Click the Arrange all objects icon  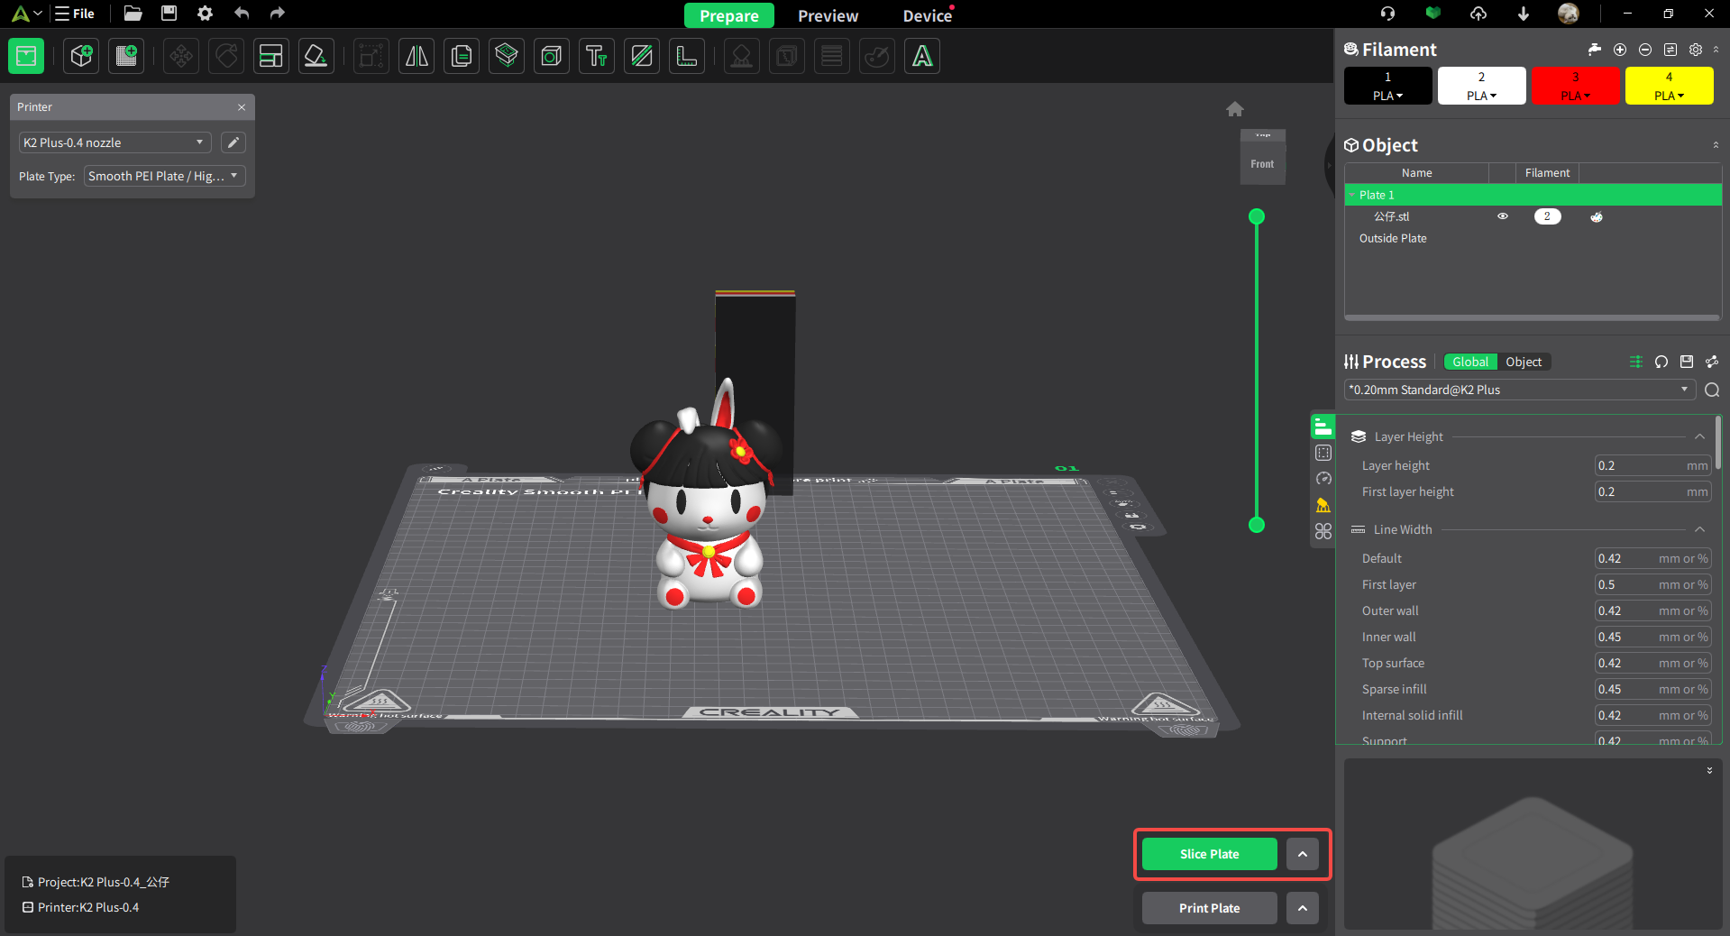click(270, 56)
